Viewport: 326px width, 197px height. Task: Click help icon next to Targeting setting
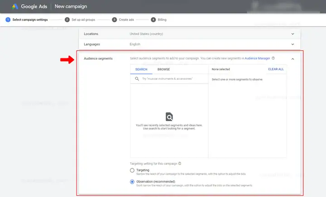pos(180,163)
